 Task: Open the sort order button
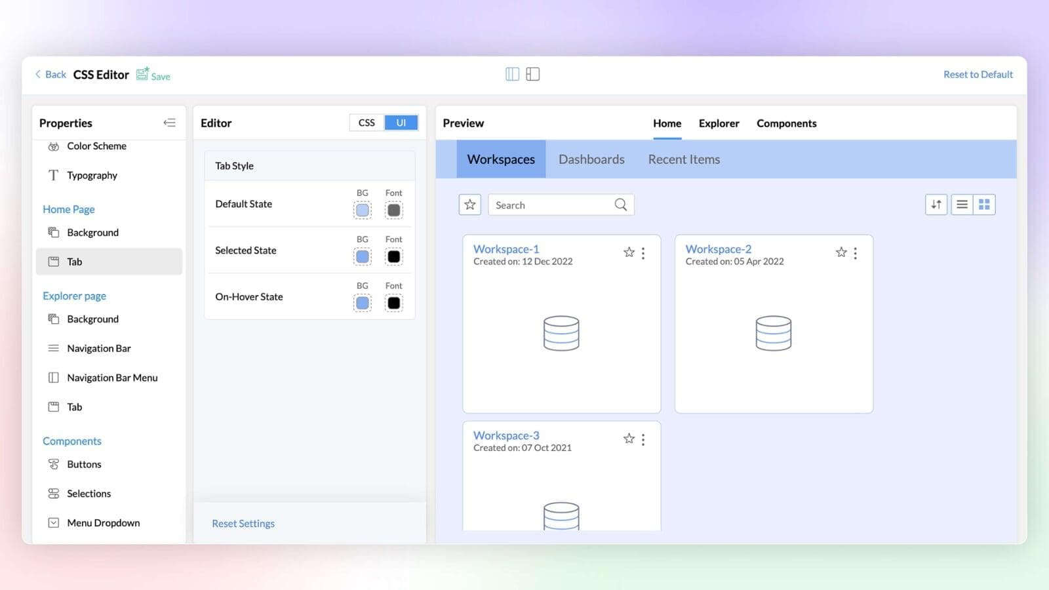(x=936, y=205)
